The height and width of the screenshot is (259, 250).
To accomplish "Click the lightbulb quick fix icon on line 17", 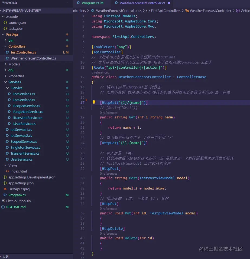I will (x=94, y=102).
